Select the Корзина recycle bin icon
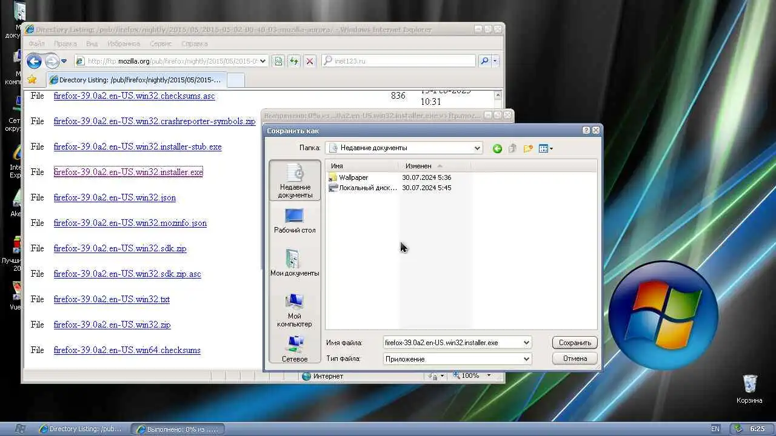Viewport: 776px width, 436px height. [x=749, y=389]
